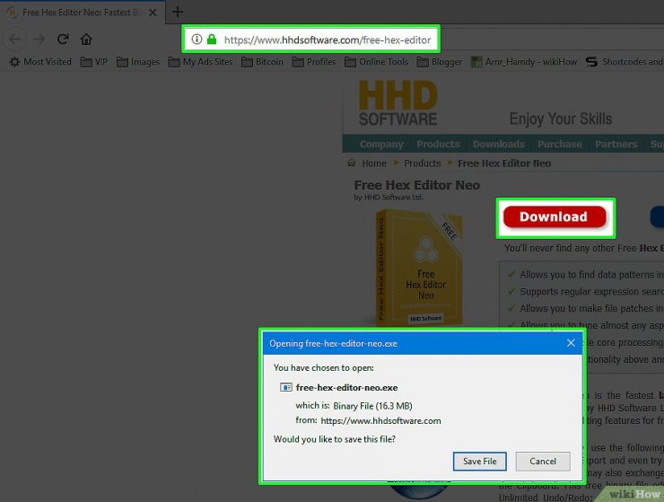664x502 pixels.
Task: Open the Blogger bookmark folder
Action: pyautogui.click(x=439, y=62)
